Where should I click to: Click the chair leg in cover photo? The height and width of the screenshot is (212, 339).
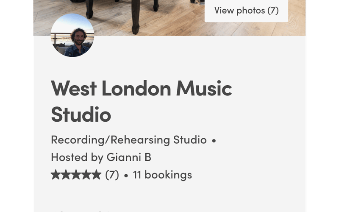click(x=136, y=17)
